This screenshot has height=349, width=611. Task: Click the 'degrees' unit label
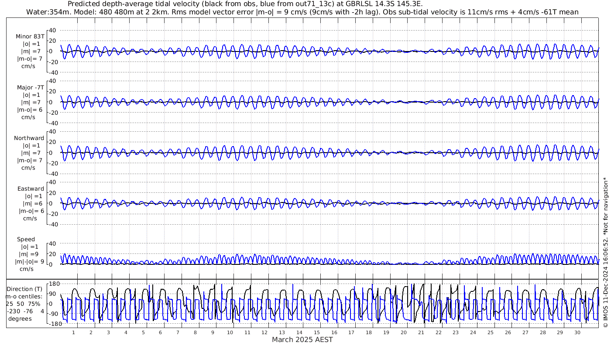pyautogui.click(x=20, y=319)
